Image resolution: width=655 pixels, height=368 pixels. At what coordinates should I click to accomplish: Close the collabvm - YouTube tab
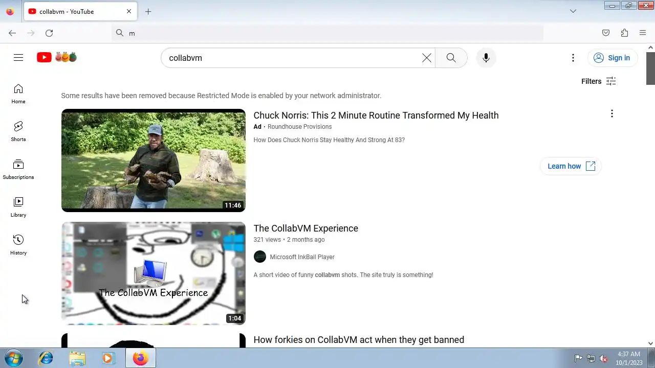point(129,11)
